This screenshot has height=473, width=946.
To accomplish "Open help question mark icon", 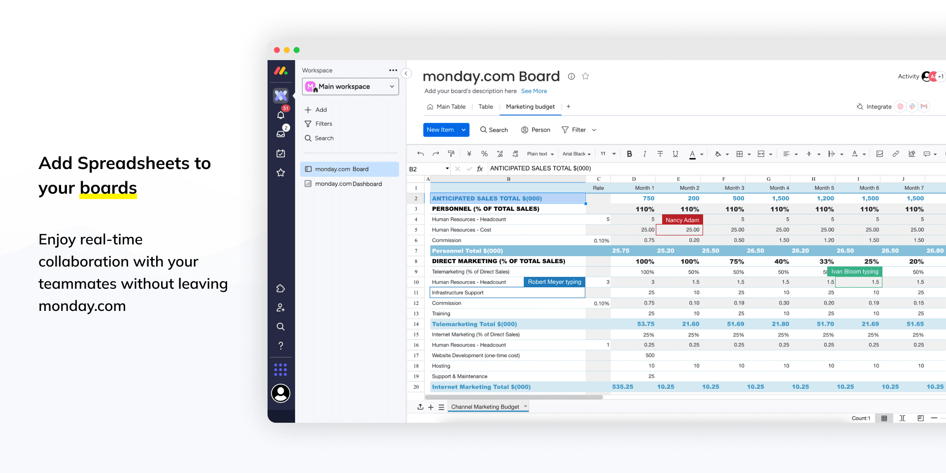I will coord(281,345).
